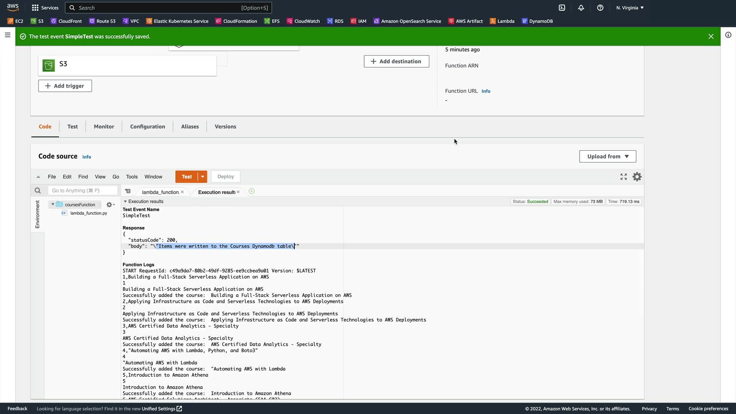The height and width of the screenshot is (414, 736).
Task: Open a new tab with plus icon
Action: click(251, 191)
